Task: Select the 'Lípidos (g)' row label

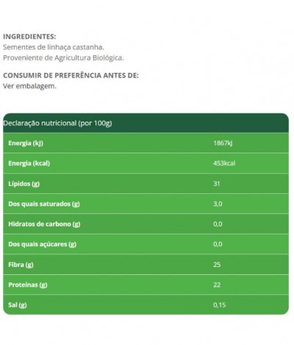Action: pos(24,184)
